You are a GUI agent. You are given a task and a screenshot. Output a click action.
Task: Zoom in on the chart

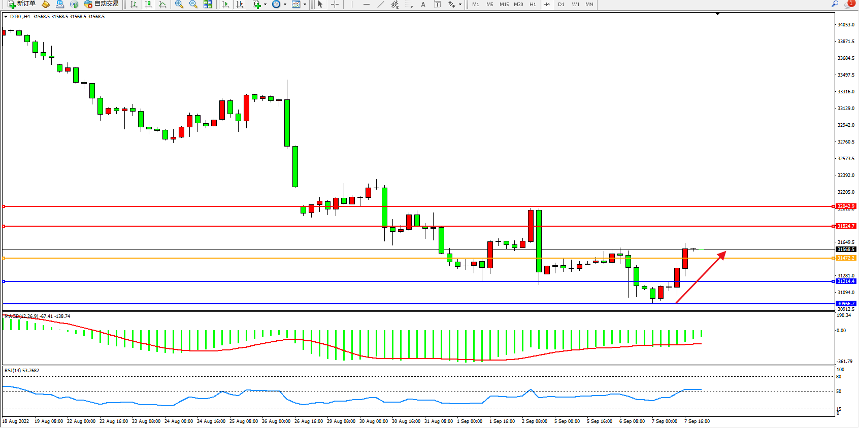(x=179, y=4)
